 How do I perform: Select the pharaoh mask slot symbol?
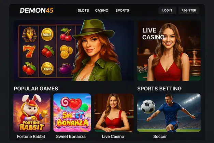tap(29, 34)
